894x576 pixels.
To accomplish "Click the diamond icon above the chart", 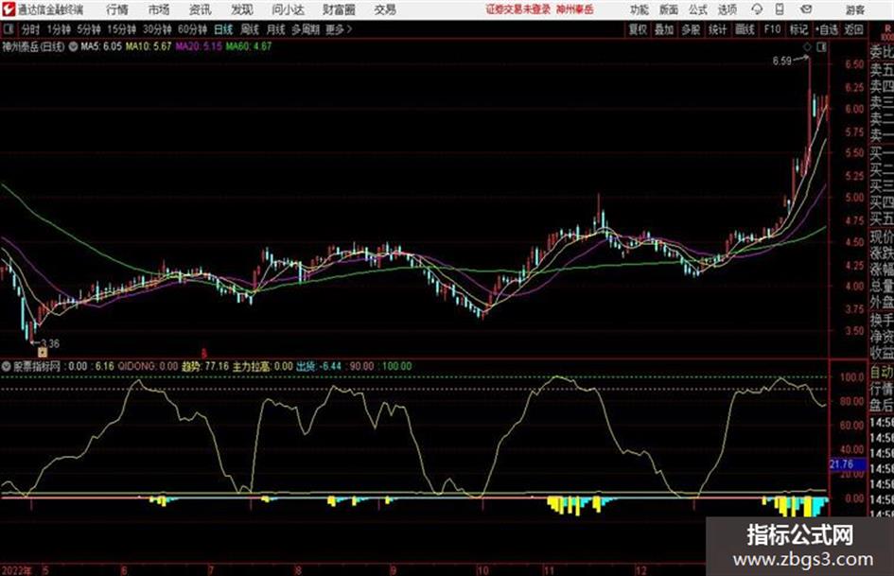I will coord(807,46).
